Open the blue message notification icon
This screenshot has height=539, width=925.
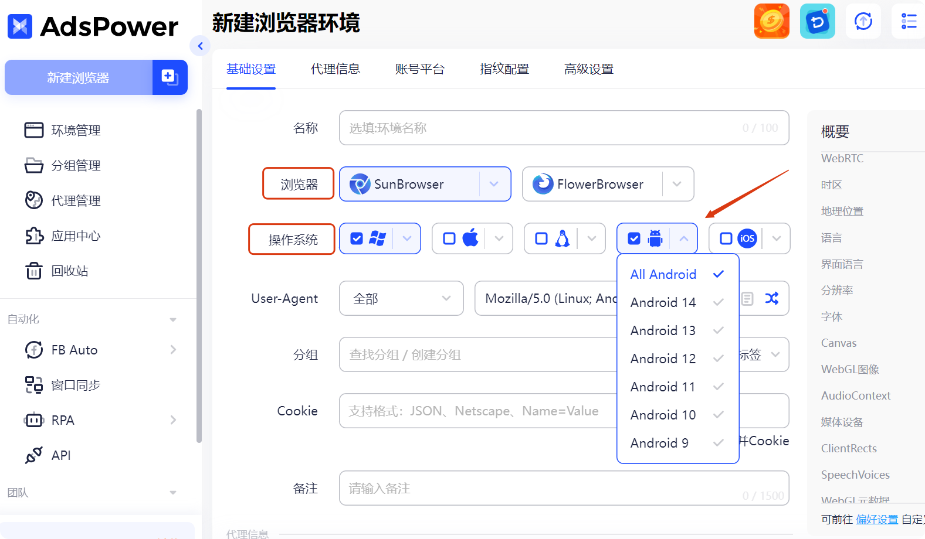[818, 21]
